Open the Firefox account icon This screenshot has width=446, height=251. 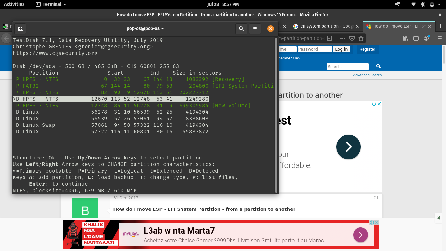(x=426, y=38)
